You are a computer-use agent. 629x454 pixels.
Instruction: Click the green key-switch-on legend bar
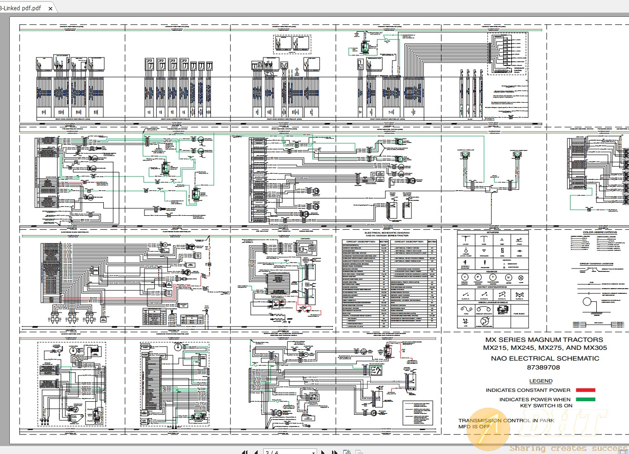[585, 400]
